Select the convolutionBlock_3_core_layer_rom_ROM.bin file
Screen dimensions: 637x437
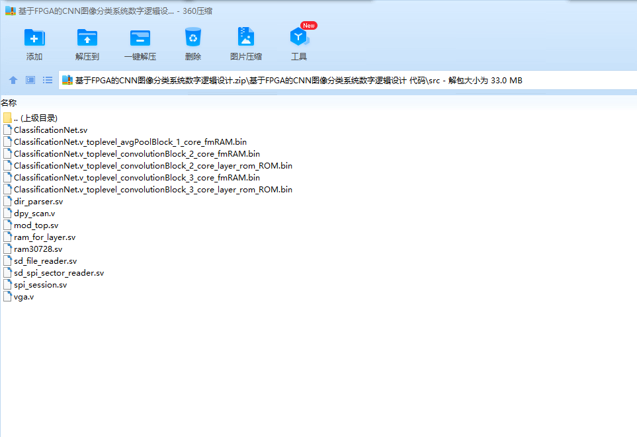click(153, 190)
